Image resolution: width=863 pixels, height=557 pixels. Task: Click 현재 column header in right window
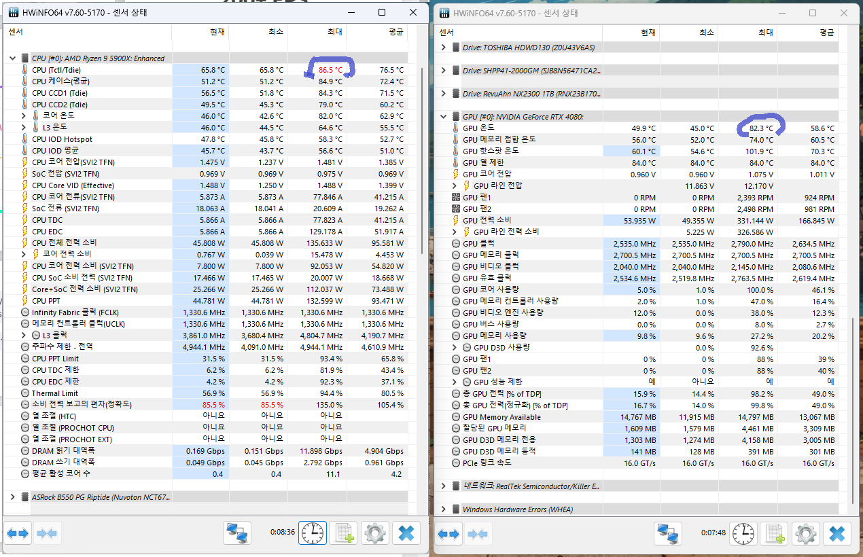(631, 32)
